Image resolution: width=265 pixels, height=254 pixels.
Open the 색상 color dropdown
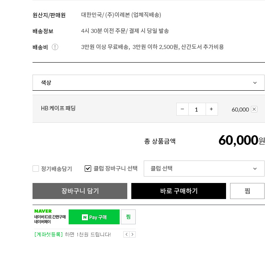[x=148, y=83]
